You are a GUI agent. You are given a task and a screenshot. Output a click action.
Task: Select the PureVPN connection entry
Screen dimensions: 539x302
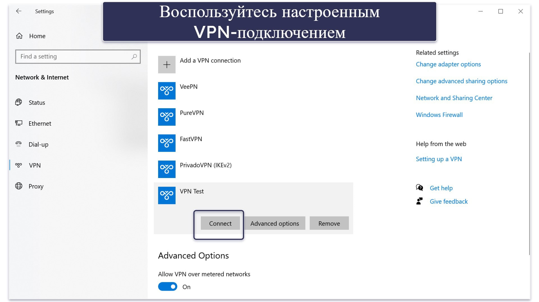tap(192, 113)
